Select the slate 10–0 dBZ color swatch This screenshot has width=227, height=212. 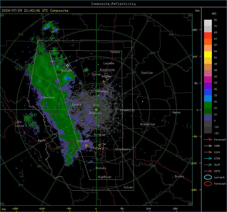click(208, 117)
